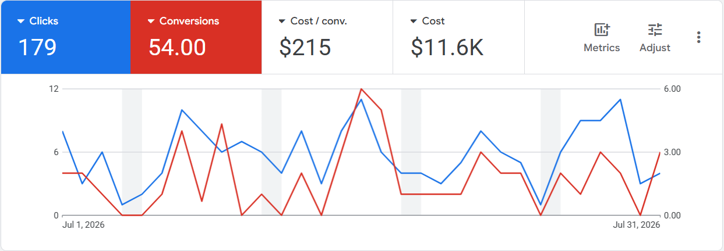Select the blue Clicks scorecard value 179
Viewport: 724px width, 251px height.
click(37, 48)
